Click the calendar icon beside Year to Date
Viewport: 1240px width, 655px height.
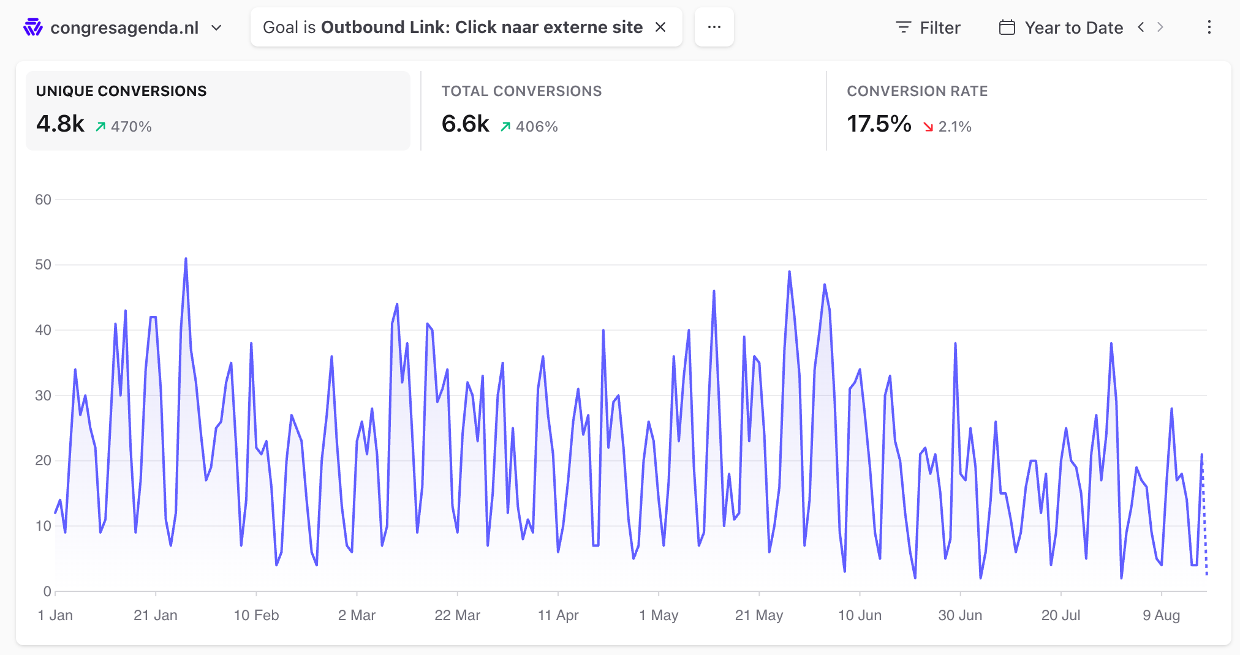point(1007,28)
